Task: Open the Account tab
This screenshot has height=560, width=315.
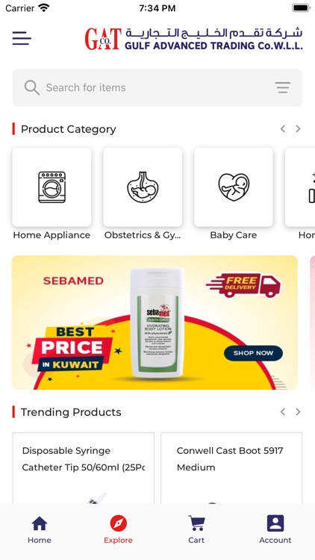Action: coord(275,529)
